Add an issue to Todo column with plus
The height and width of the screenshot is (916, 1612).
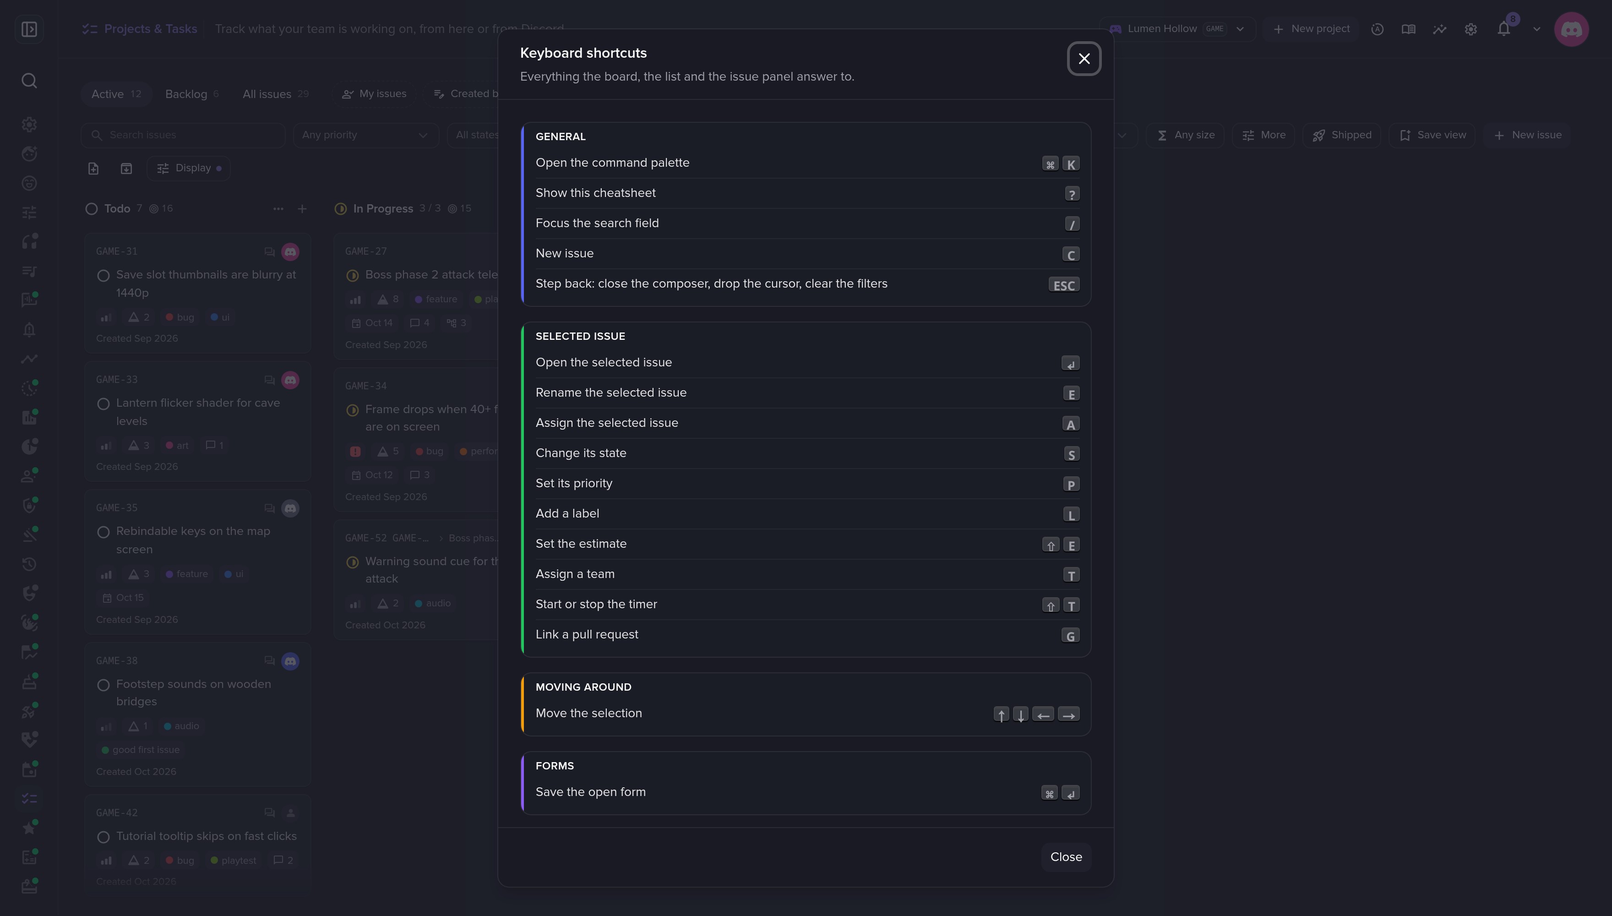pos(302,209)
